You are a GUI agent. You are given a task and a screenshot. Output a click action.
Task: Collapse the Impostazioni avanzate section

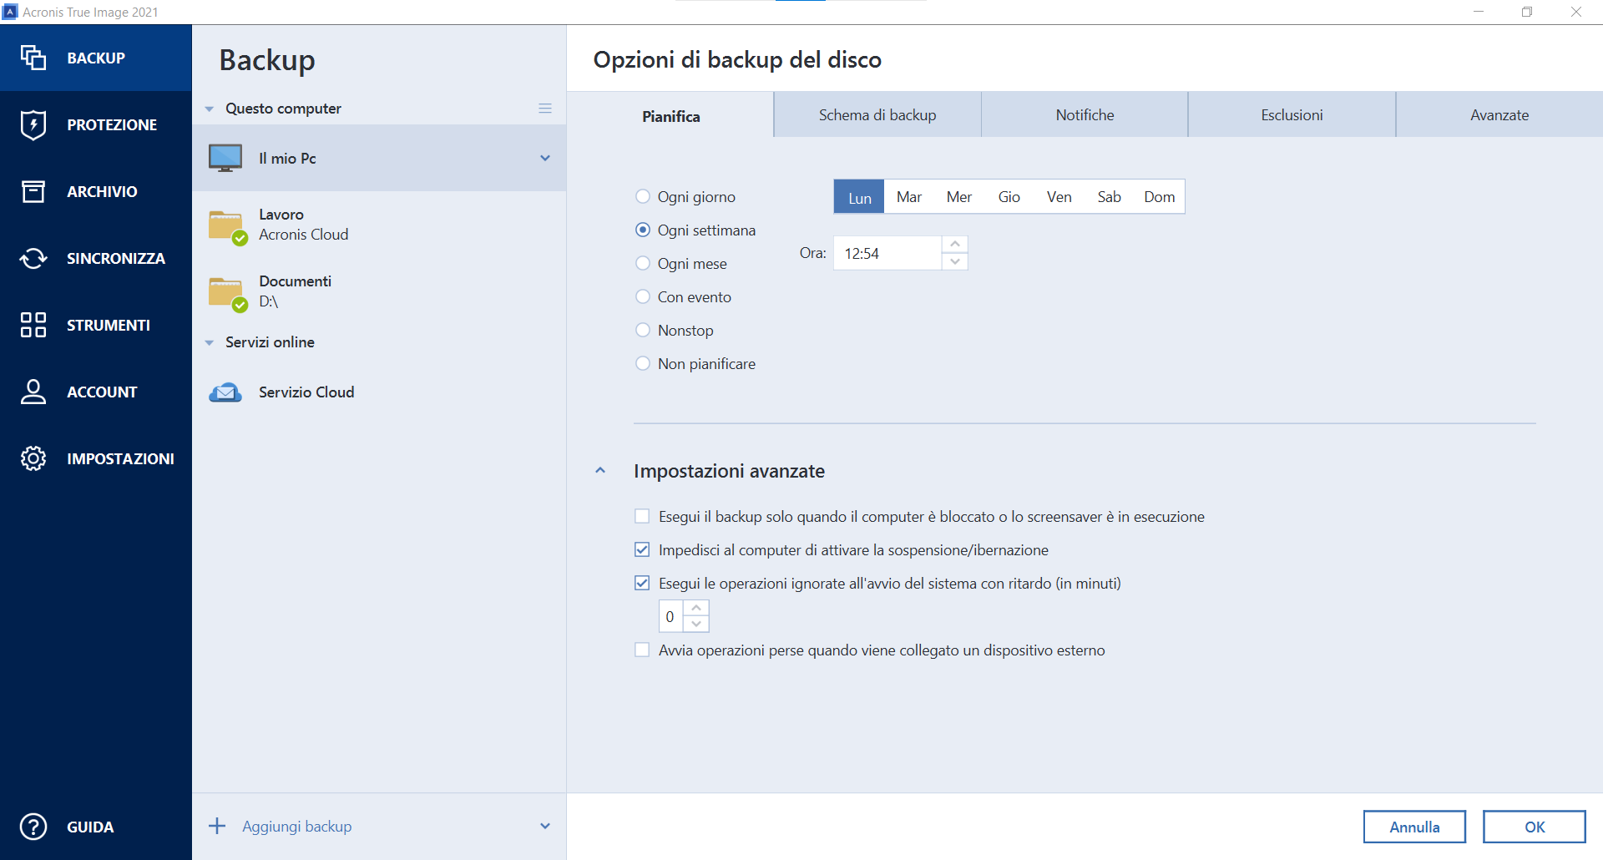click(600, 471)
